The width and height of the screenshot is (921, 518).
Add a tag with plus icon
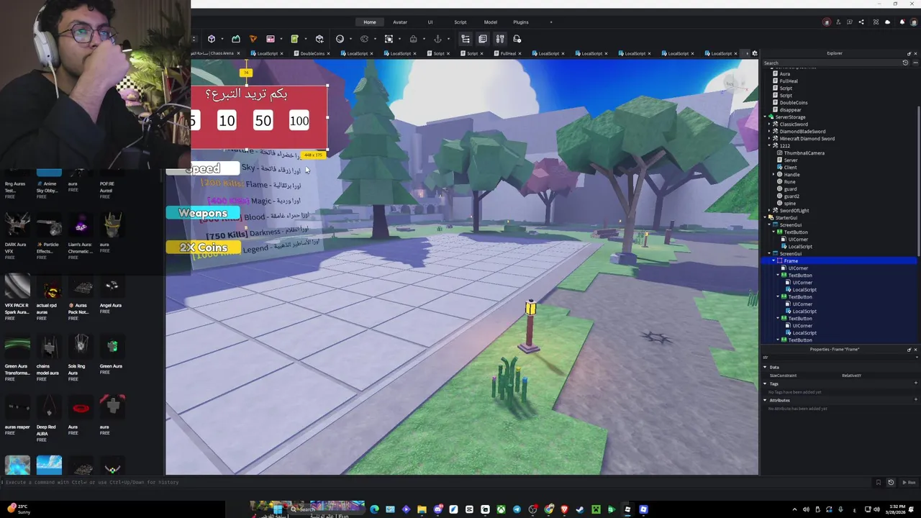coord(915,383)
